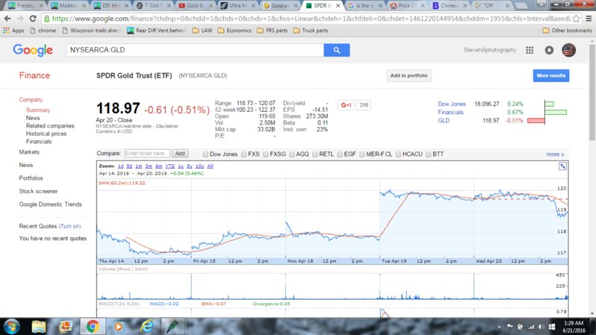Switch to the Precious browser tab

(x=25, y=6)
